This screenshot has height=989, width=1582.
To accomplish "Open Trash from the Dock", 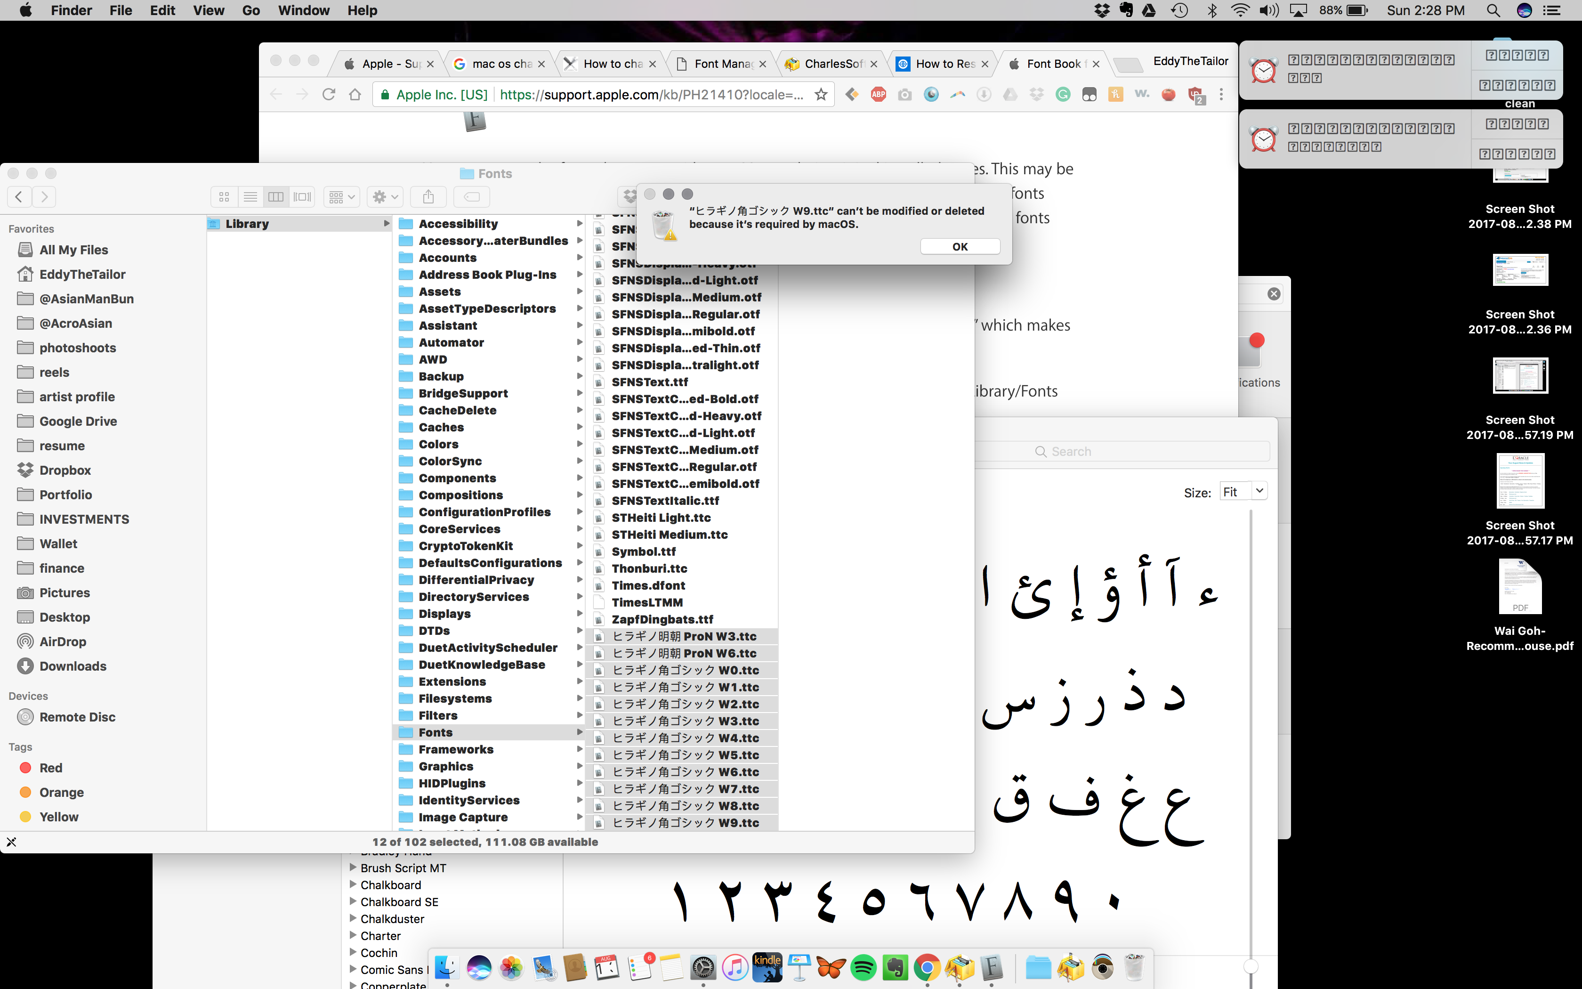I will [x=1134, y=967].
